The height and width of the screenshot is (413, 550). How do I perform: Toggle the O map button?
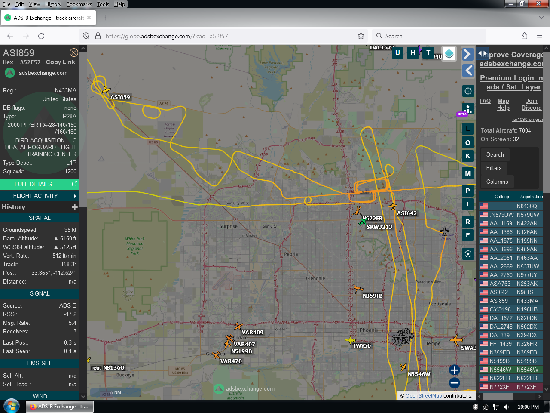[x=468, y=143]
